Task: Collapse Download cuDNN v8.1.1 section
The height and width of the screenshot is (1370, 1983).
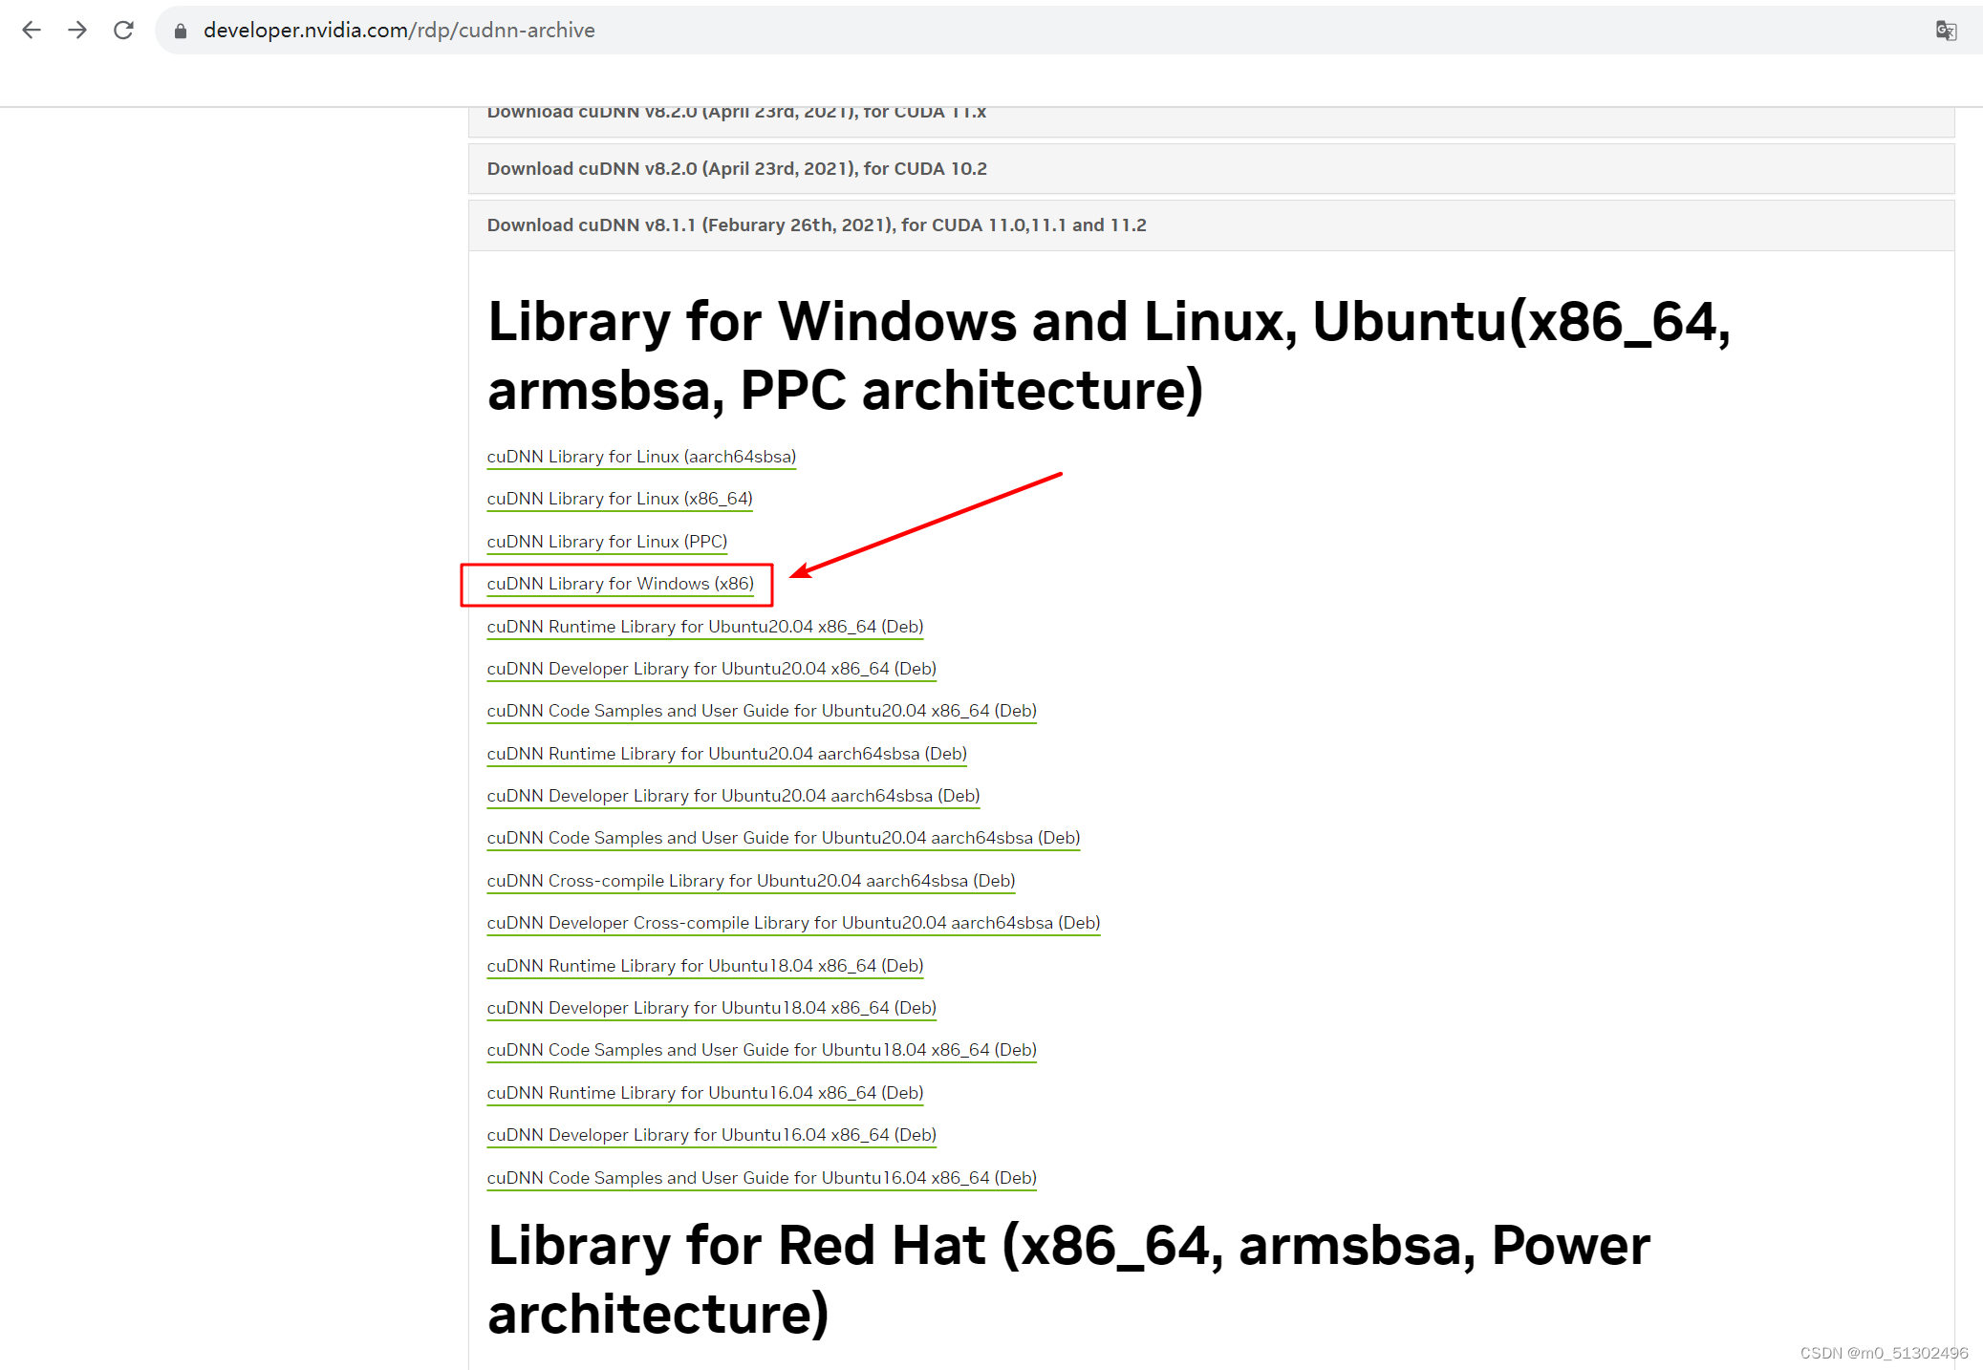Action: pyautogui.click(x=816, y=225)
